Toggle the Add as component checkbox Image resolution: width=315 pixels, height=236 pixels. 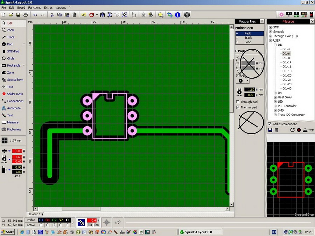point(269,124)
